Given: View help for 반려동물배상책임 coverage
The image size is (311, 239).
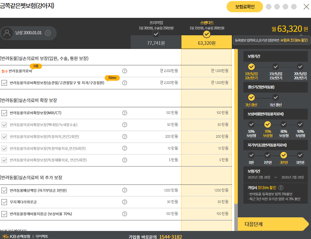Looking at the screenshot, I should click(x=125, y=190).
